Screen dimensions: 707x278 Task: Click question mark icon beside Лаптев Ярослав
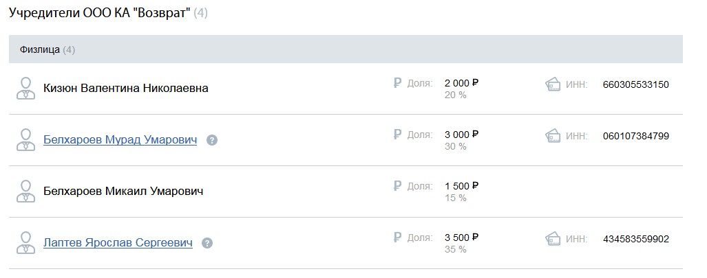[x=207, y=244]
